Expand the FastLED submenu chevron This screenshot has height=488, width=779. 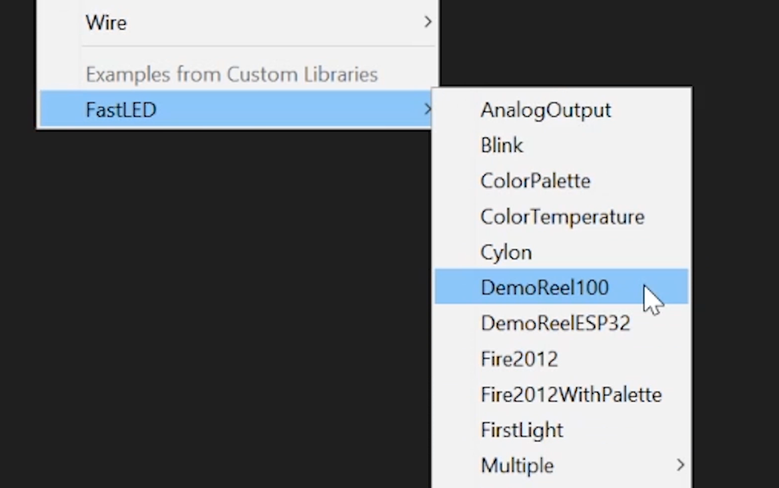point(427,110)
